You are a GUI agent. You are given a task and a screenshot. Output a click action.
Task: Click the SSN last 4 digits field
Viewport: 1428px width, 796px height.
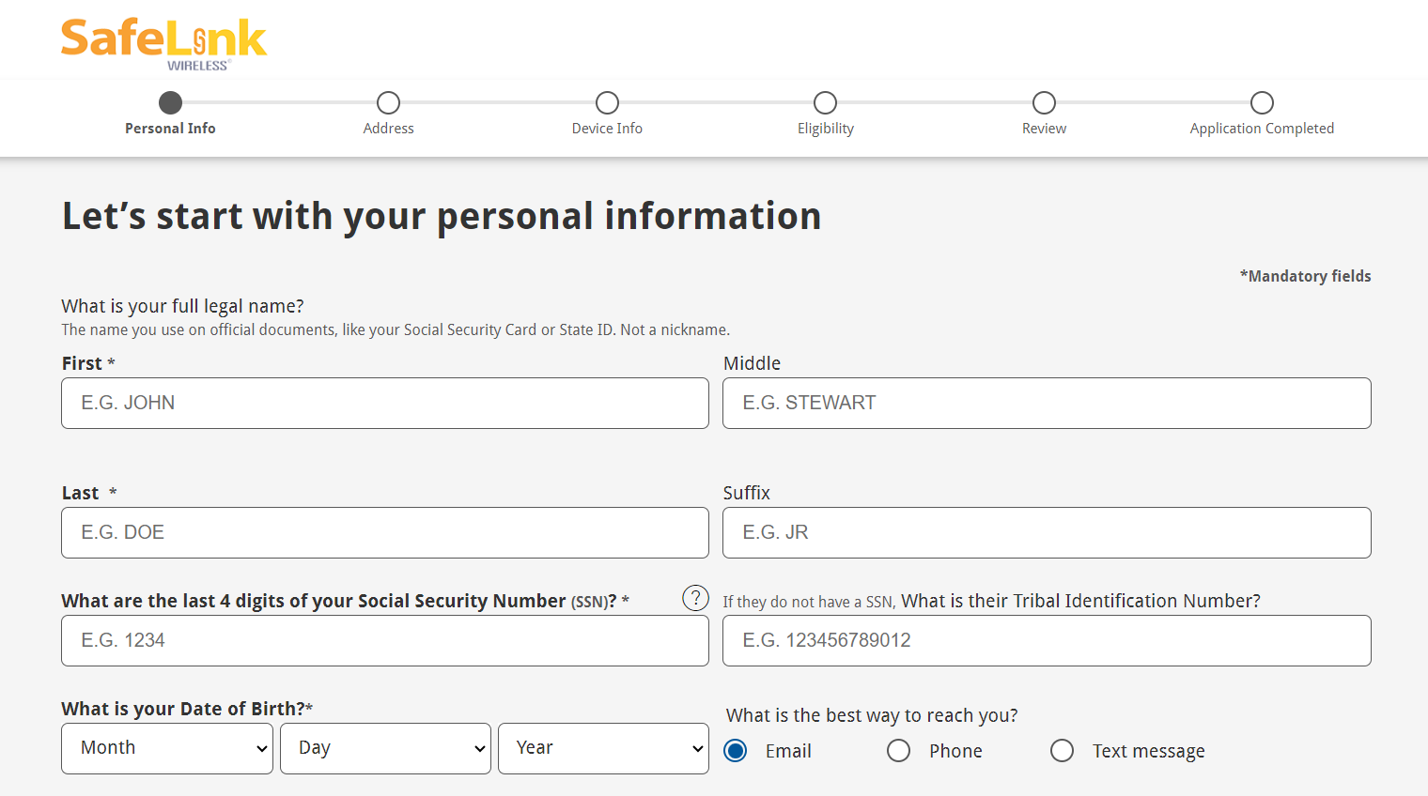click(385, 641)
